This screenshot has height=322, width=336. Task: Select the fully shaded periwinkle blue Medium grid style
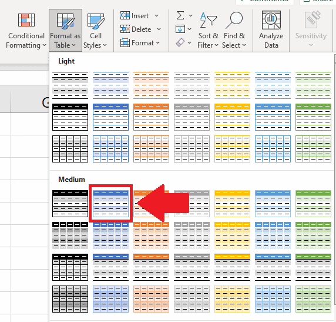click(110, 299)
